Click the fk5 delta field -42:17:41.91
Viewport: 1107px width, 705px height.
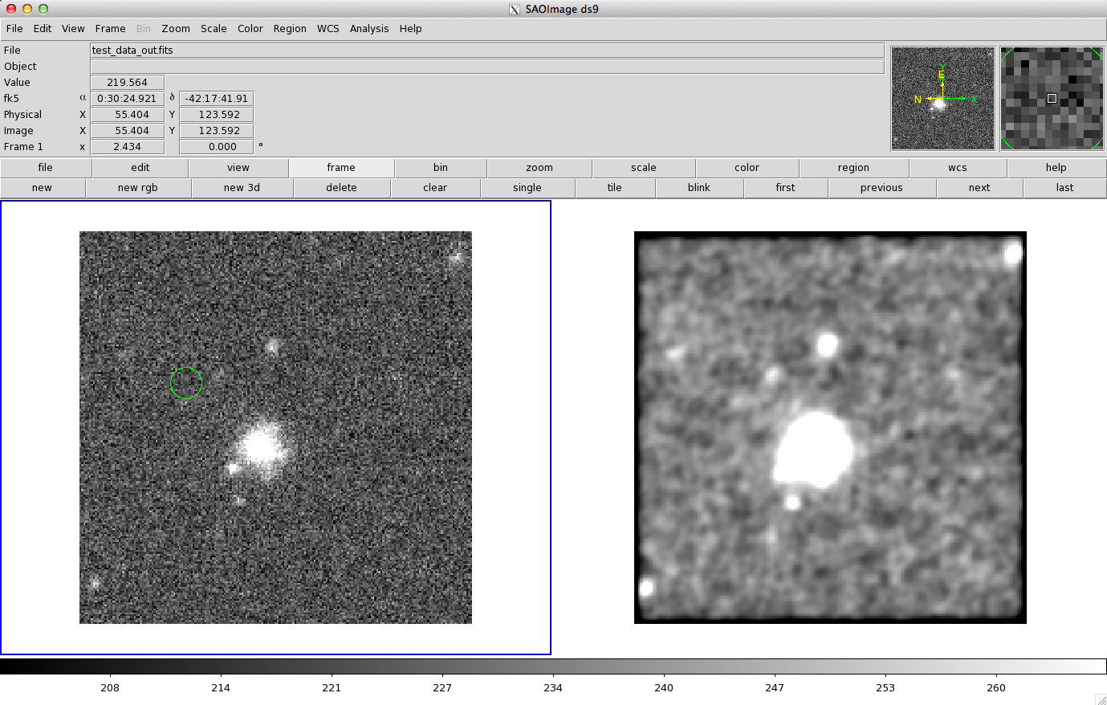(x=217, y=99)
